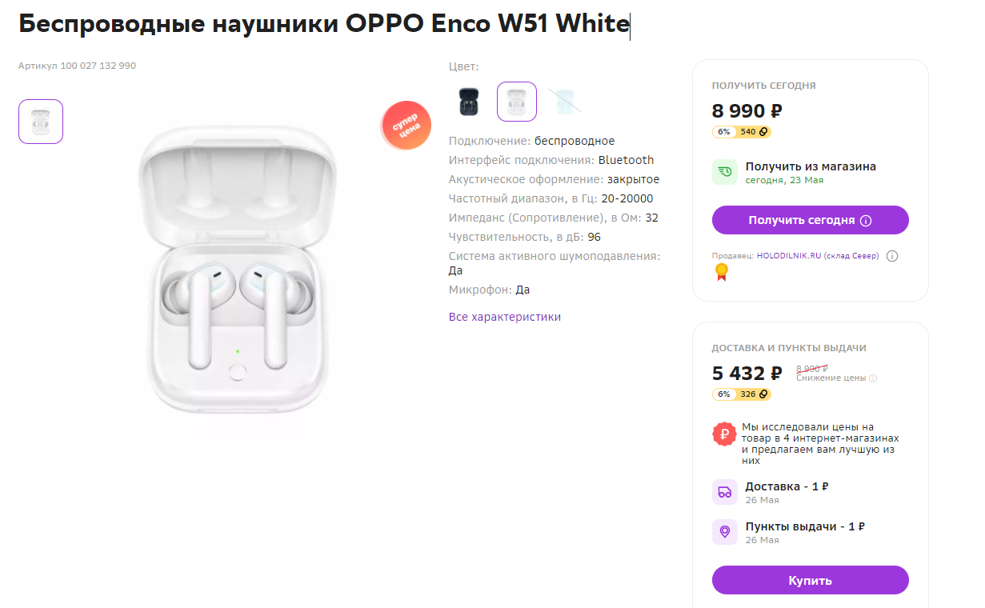Select the small product image thumbnail
This screenshot has width=985, height=608.
pos(41,122)
